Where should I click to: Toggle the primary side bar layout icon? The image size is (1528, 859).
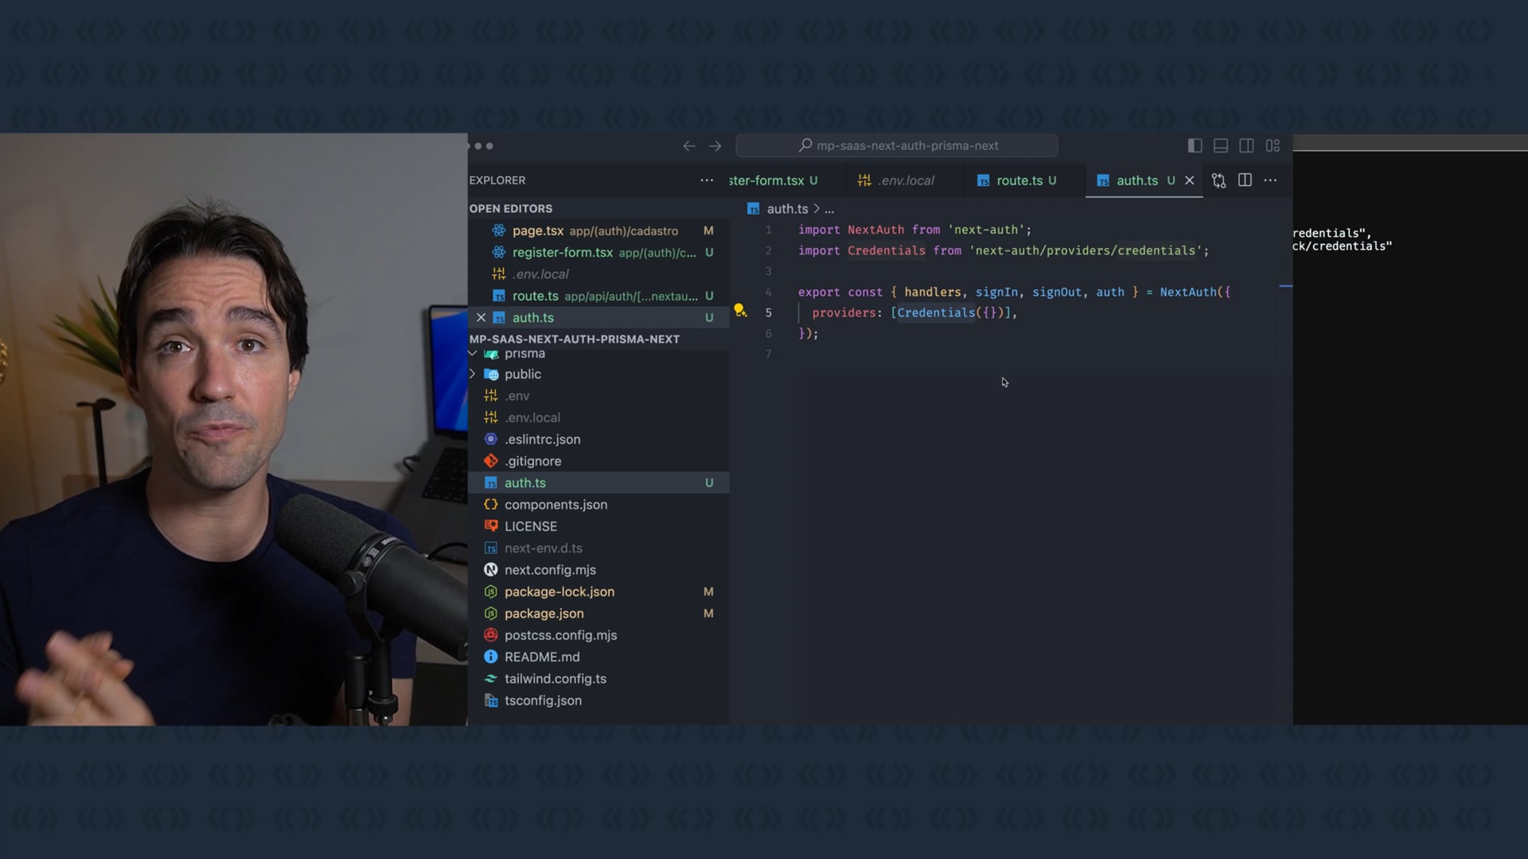click(1195, 146)
